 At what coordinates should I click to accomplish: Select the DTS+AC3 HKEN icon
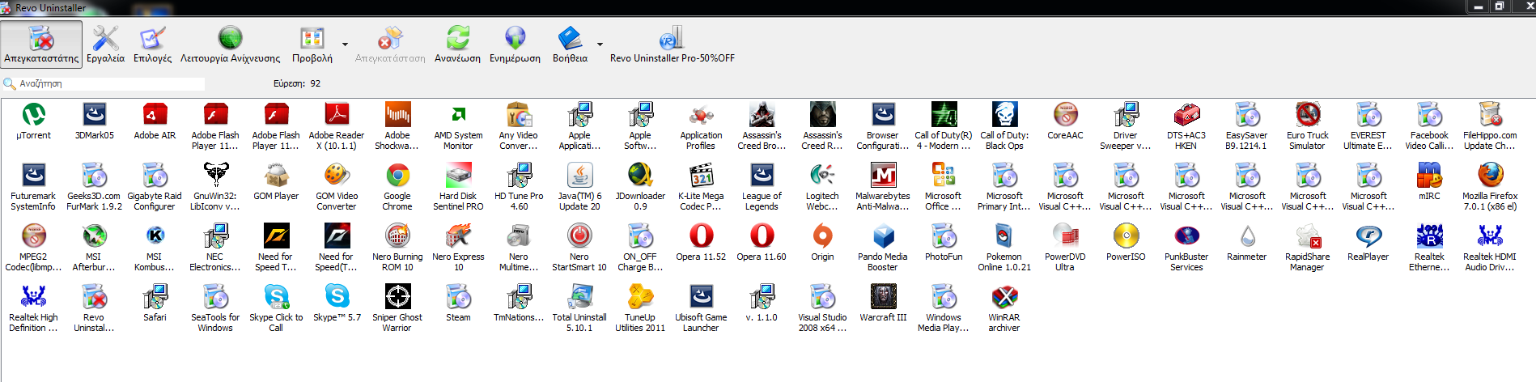pos(1186,115)
